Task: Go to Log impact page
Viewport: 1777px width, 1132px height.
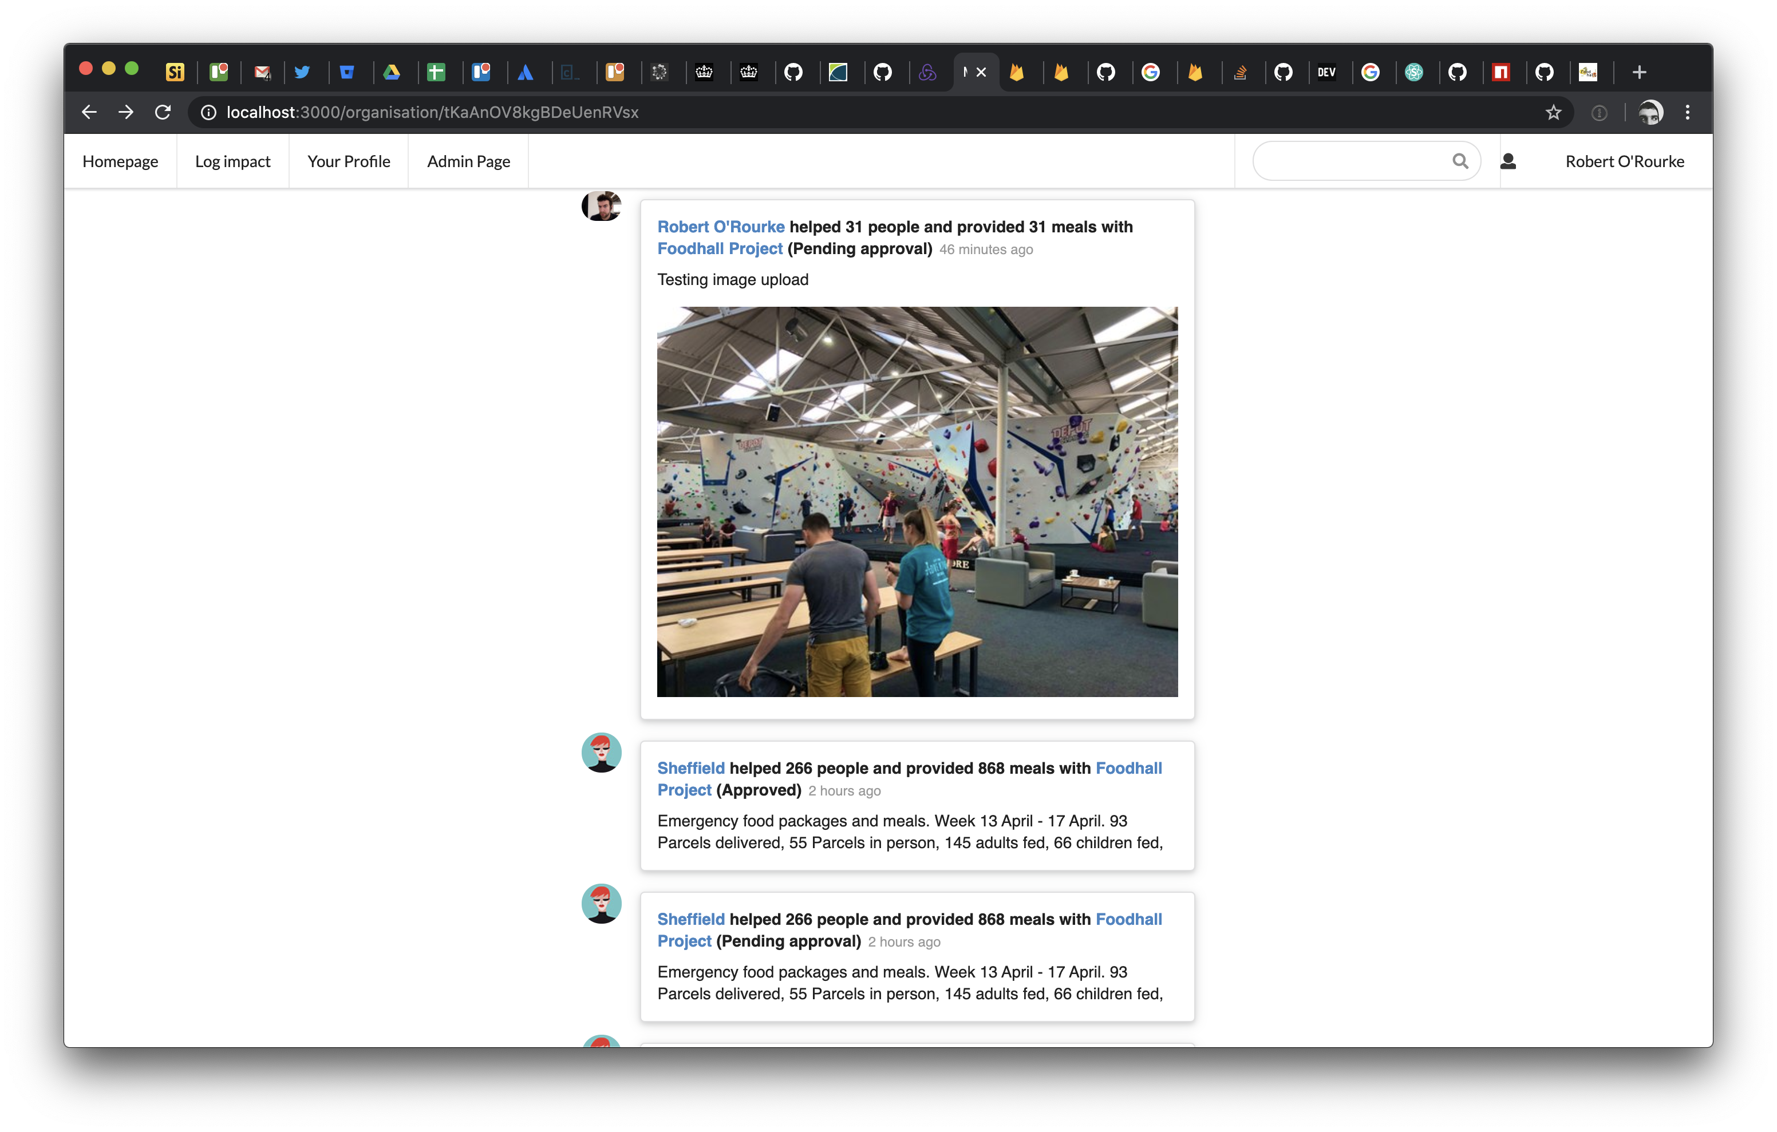Action: 232,161
